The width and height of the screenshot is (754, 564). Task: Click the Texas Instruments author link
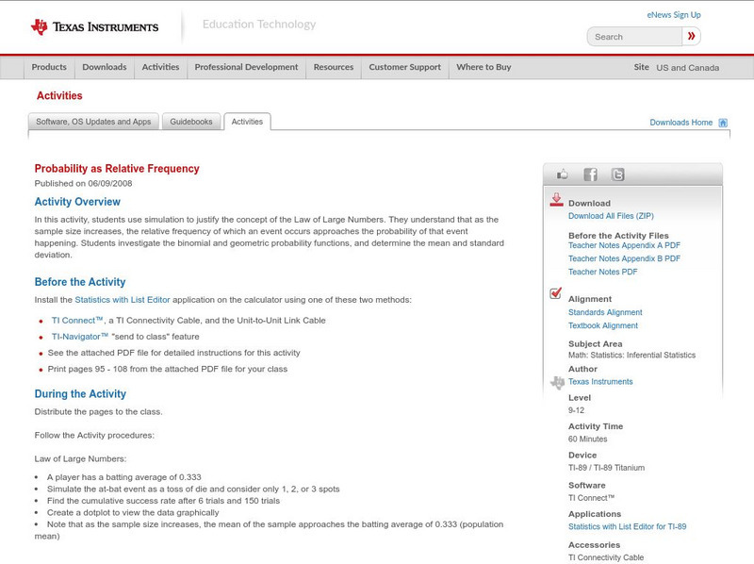tap(600, 382)
